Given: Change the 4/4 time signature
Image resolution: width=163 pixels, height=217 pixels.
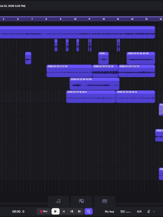Looking at the screenshot, I should [x=139, y=211].
